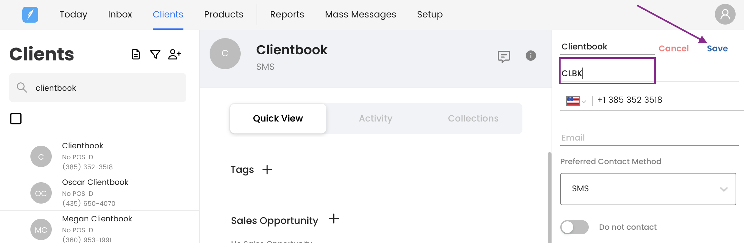Click the document export icon beside Clients
Image resolution: width=744 pixels, height=243 pixels.
tap(136, 54)
